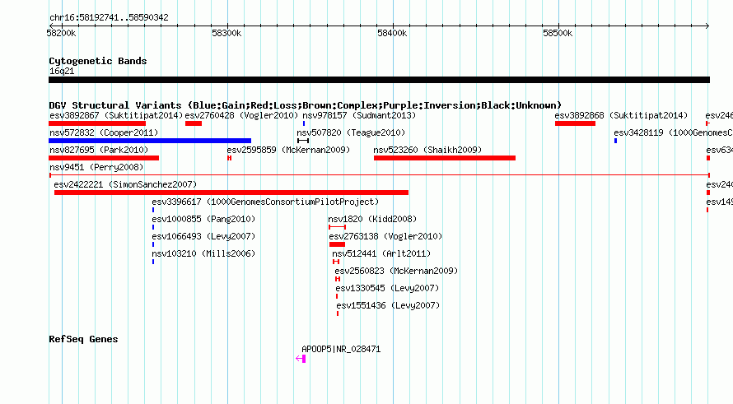Select the Cytogenetic Bands track title

coord(98,61)
